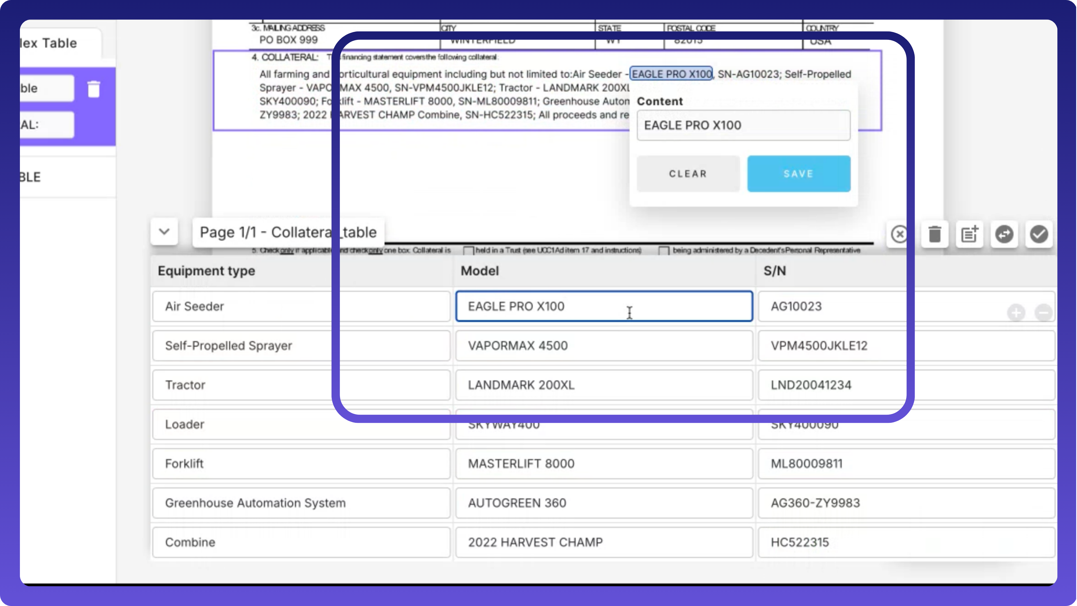The height and width of the screenshot is (606, 1077).
Task: Click the circled X cancel icon
Action: tap(899, 234)
